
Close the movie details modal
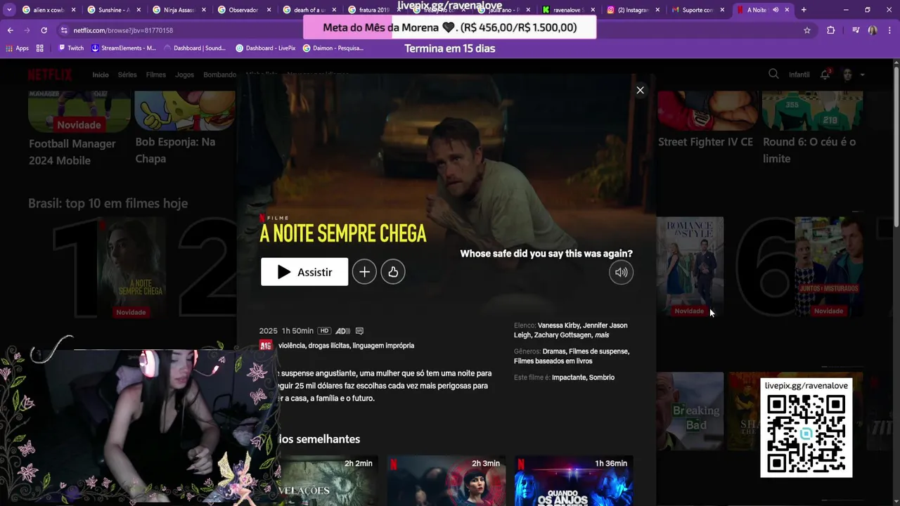pos(640,90)
